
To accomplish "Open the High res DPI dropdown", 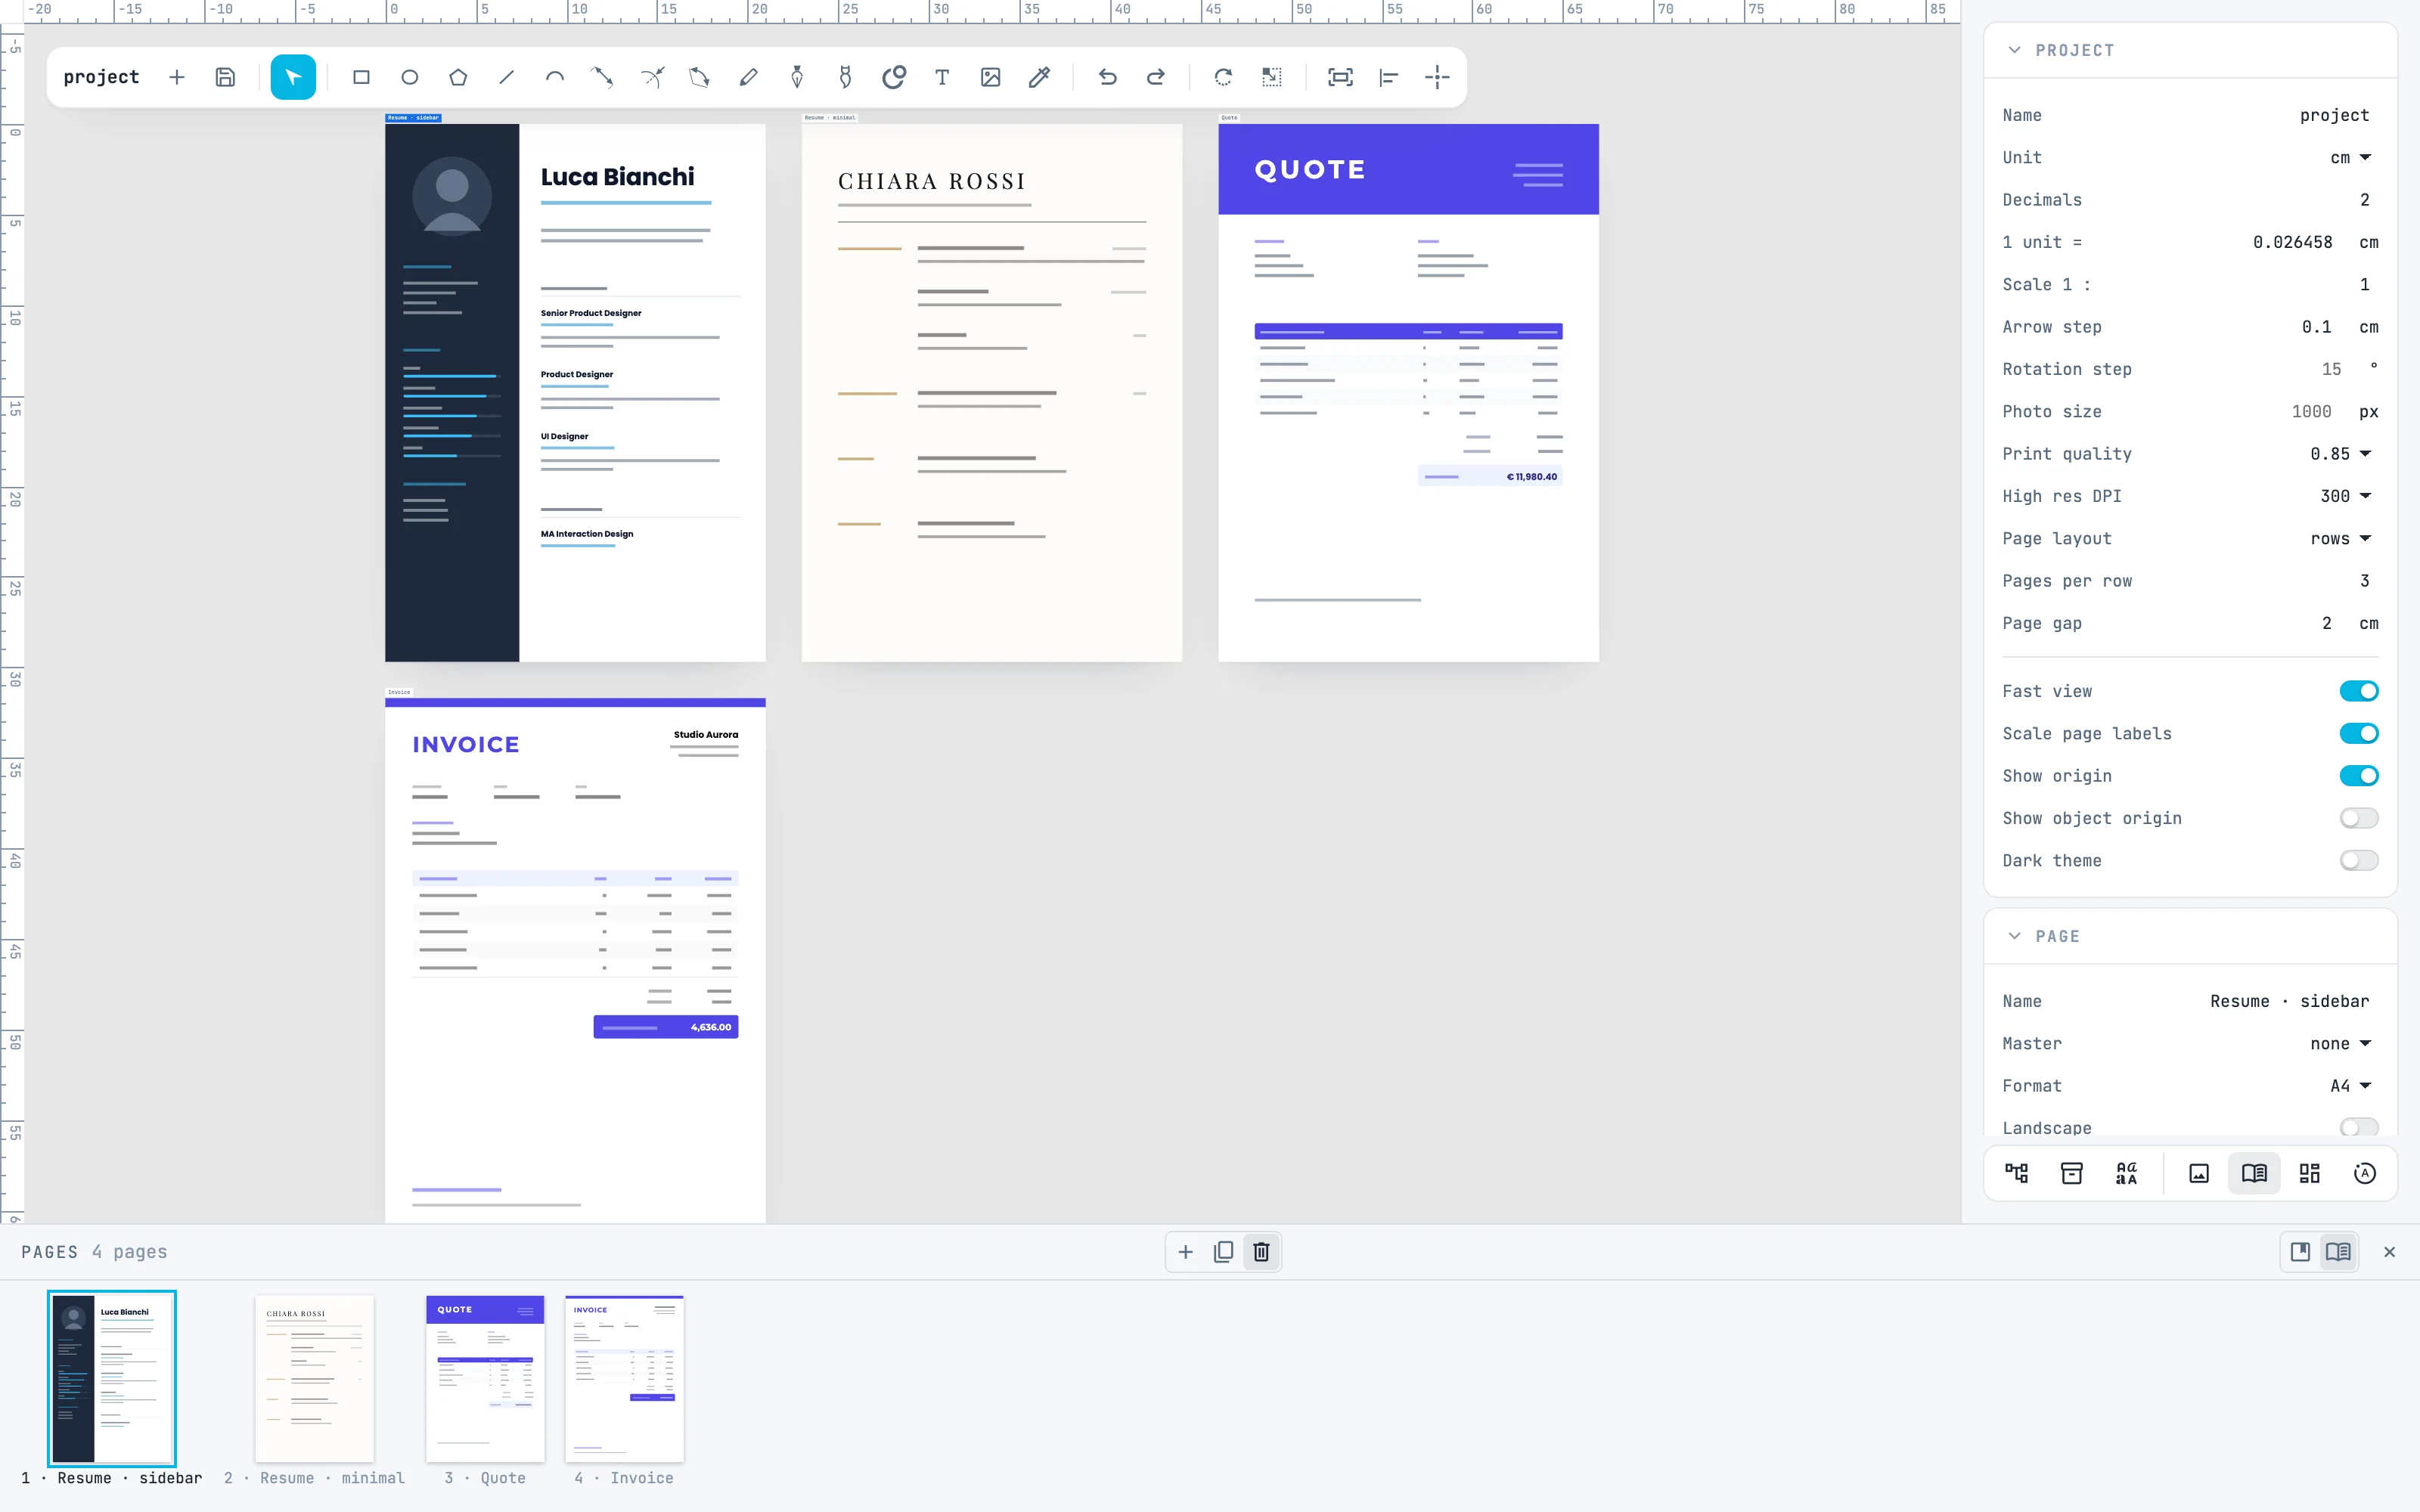I will click(2346, 496).
